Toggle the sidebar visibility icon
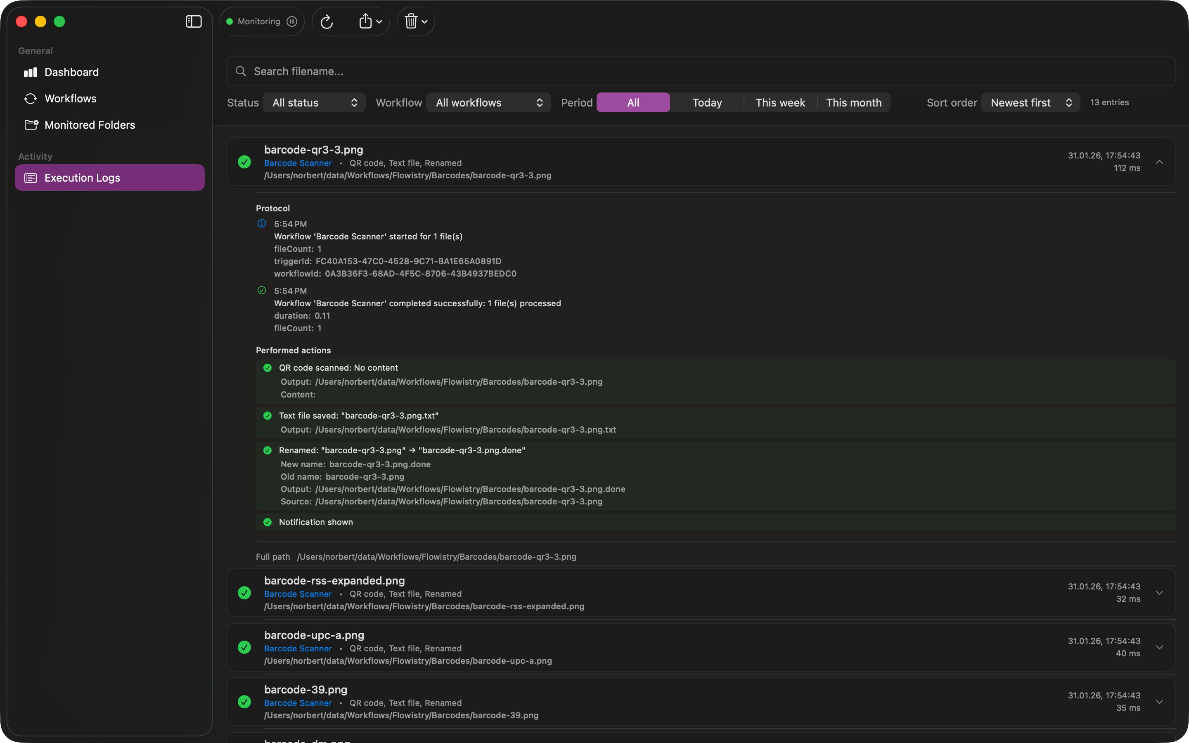The height and width of the screenshot is (743, 1189). coord(194,21)
